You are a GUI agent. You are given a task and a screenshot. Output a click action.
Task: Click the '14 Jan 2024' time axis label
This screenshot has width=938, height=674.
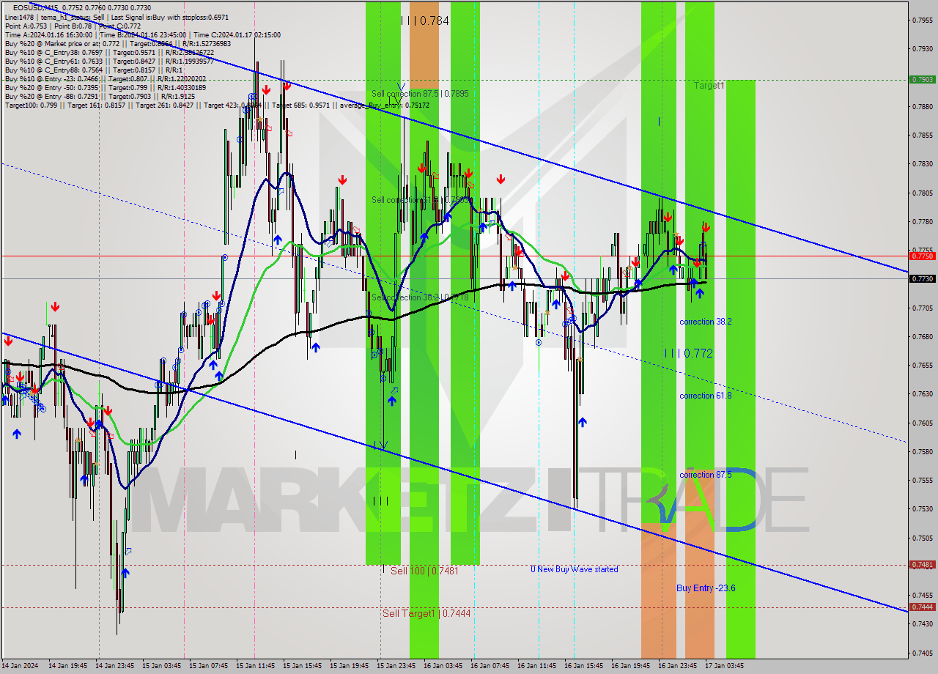coord(19,666)
